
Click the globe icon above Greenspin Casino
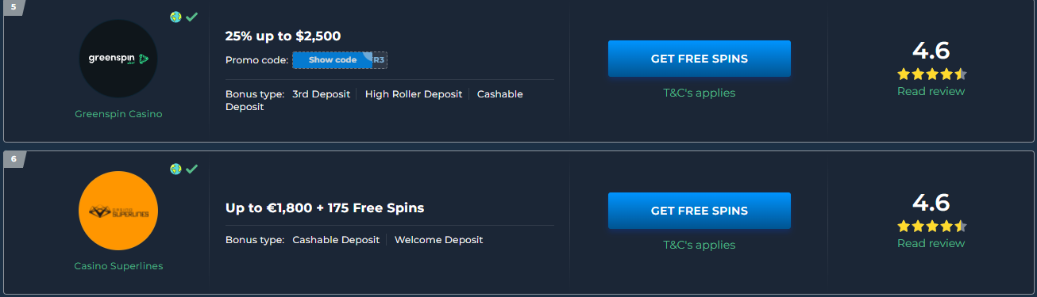(175, 17)
